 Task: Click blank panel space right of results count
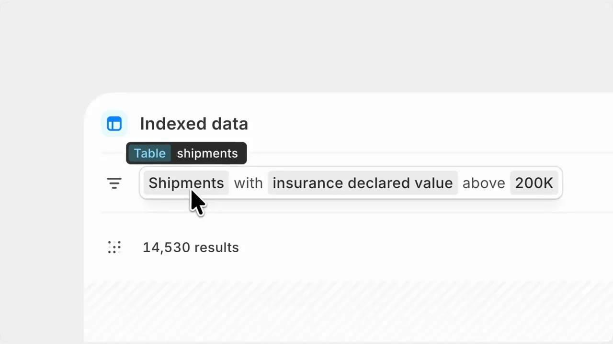421,247
